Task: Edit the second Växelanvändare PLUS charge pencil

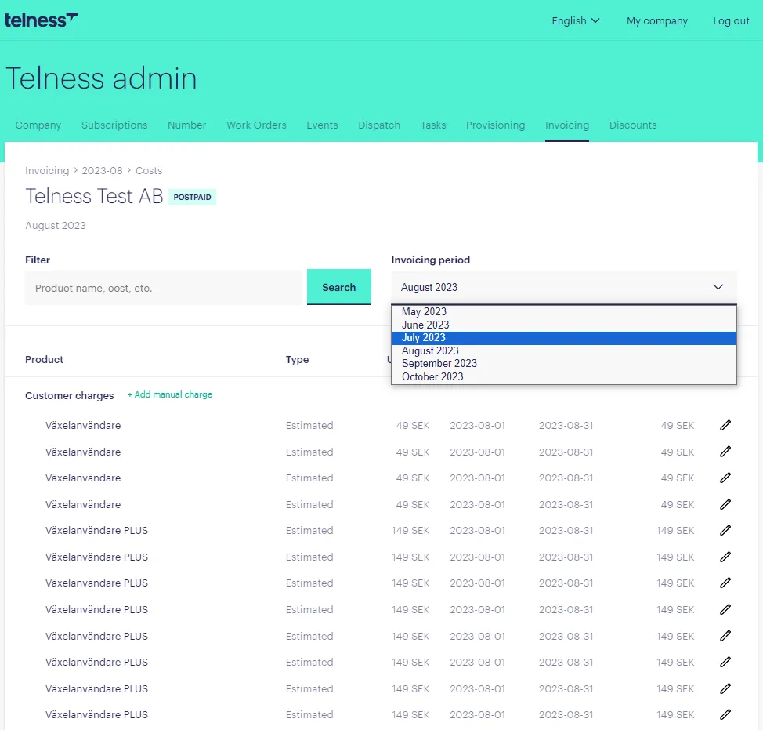Action: [725, 557]
